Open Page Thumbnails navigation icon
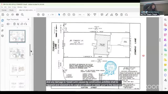168x94 pixels. coord(2,20)
